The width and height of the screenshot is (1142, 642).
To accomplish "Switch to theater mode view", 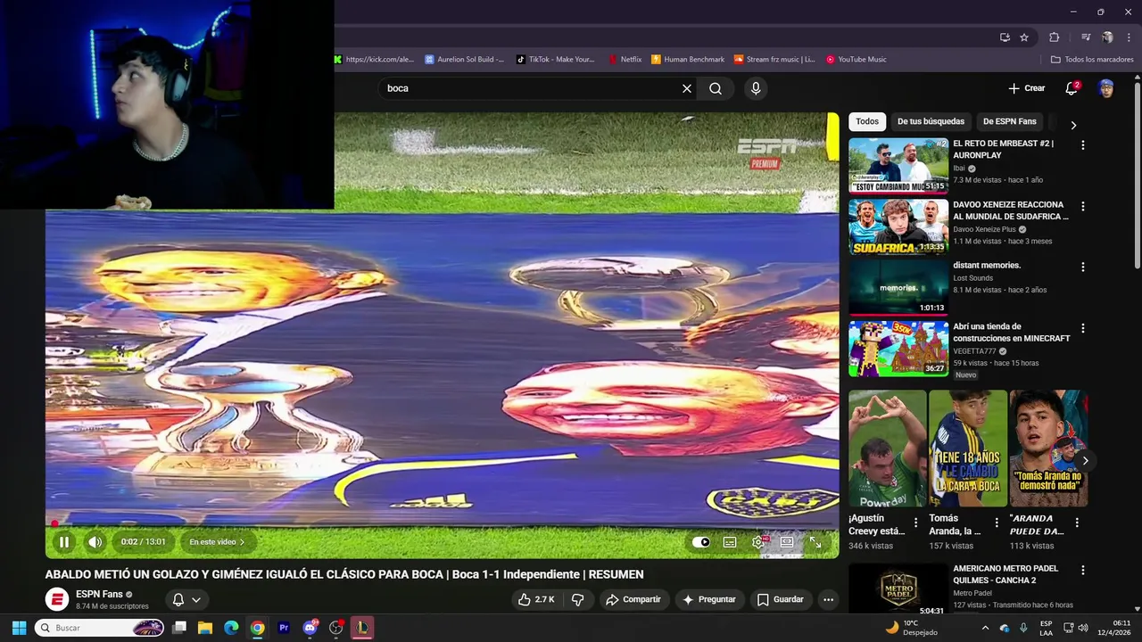I will (787, 542).
